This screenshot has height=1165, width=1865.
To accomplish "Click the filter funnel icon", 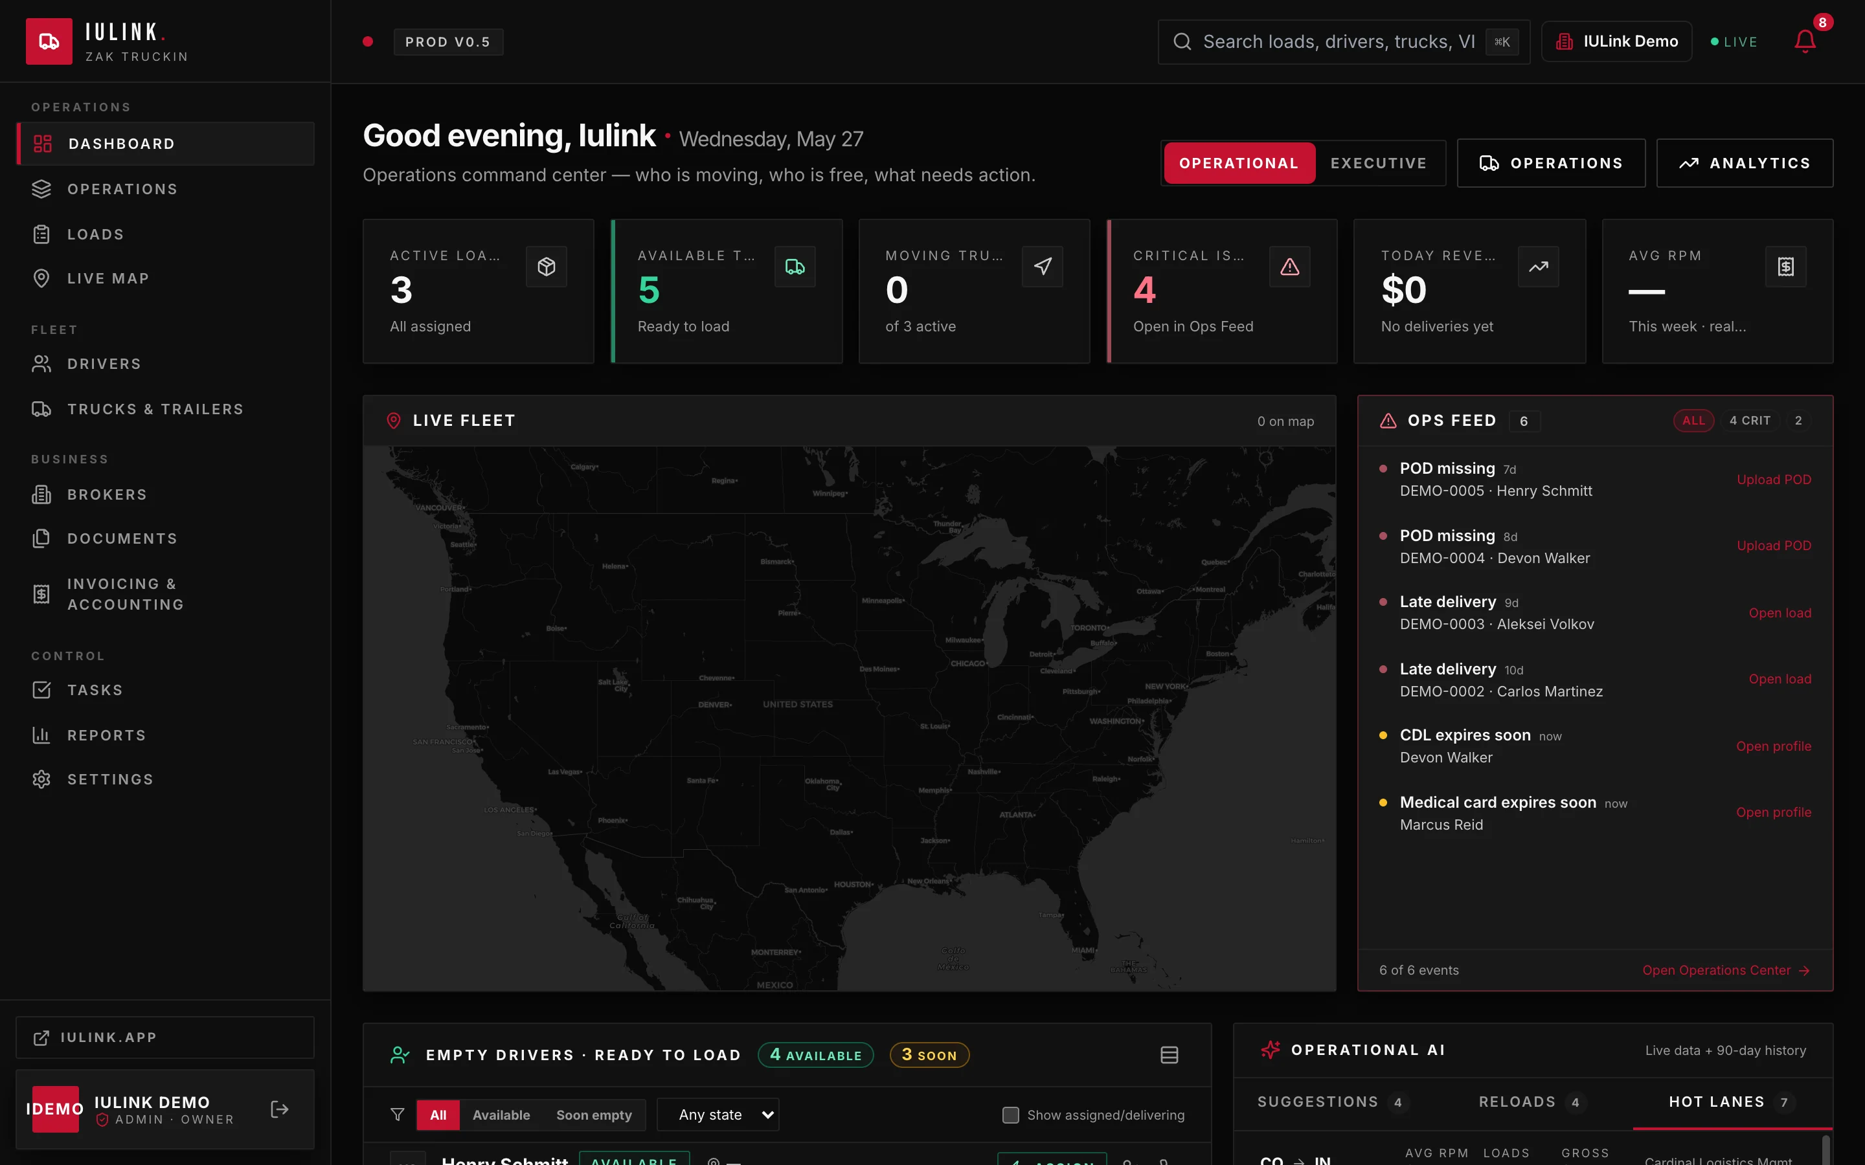I will tap(398, 1115).
